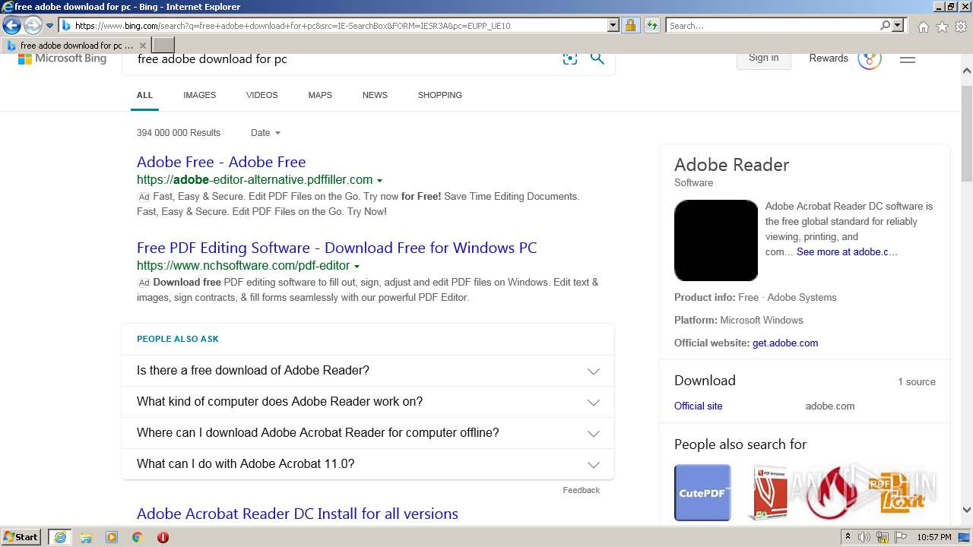Image resolution: width=973 pixels, height=547 pixels.
Task: Expand 'What kind of computer does Adobe Reader work on?'
Action: click(x=368, y=402)
